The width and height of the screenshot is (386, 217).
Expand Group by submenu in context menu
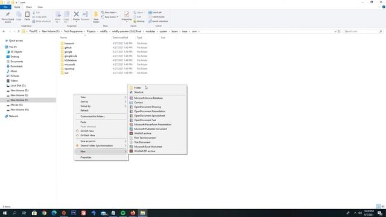pyautogui.click(x=101, y=106)
